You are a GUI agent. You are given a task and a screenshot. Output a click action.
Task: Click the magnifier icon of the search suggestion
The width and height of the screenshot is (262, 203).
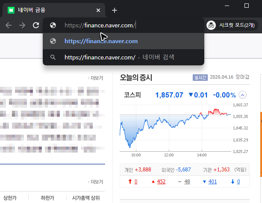[x=53, y=57]
